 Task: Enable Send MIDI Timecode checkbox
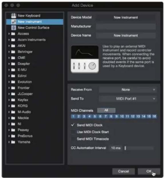[x=73, y=139]
